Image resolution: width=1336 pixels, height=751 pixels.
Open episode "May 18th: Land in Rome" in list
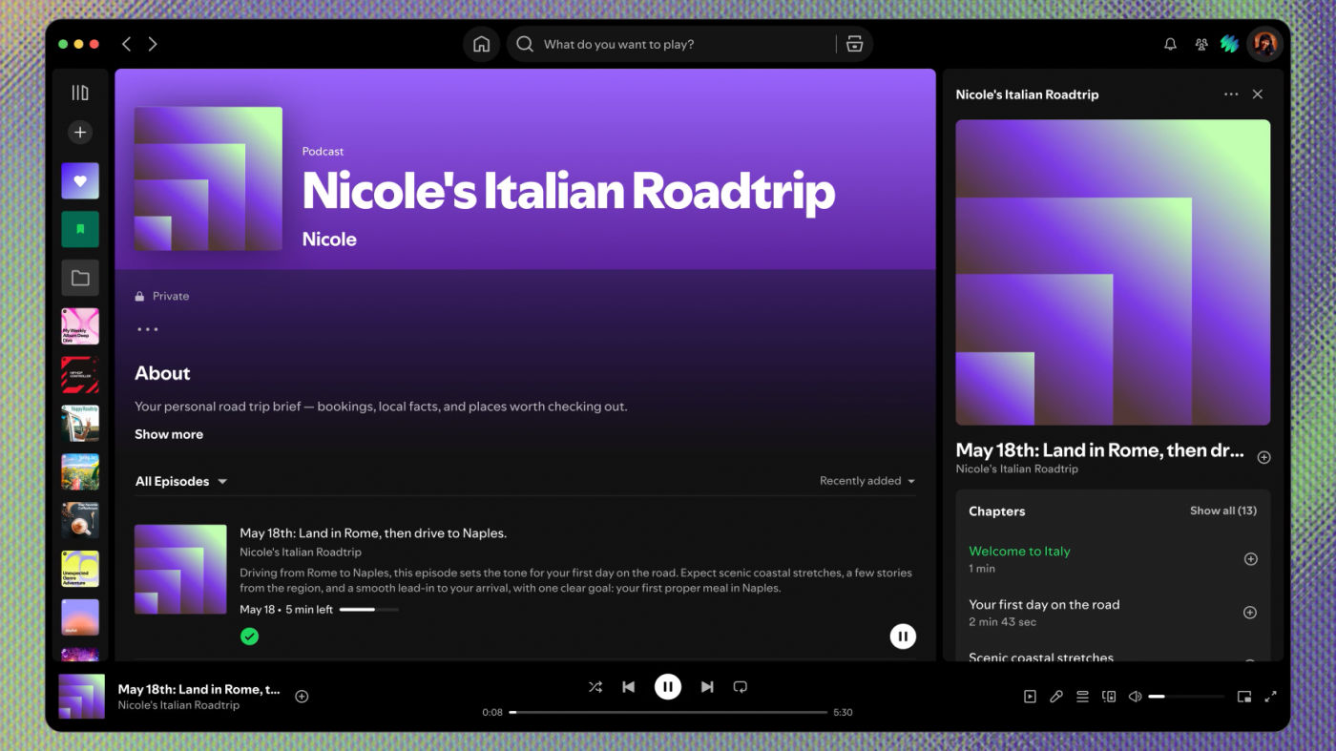[373, 533]
